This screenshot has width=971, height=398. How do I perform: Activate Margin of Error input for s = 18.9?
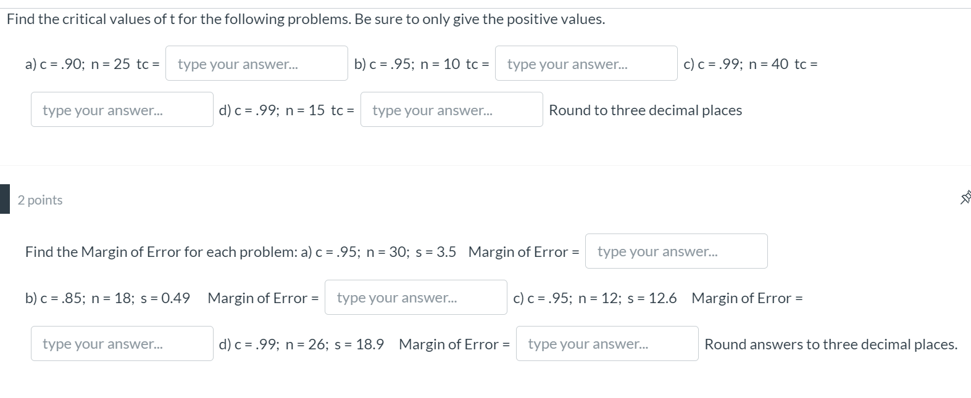pyautogui.click(x=607, y=344)
